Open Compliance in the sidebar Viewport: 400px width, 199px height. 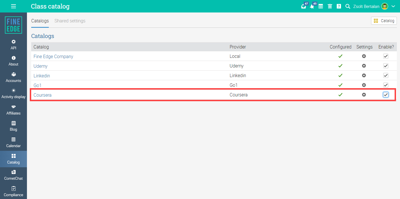[13, 192]
